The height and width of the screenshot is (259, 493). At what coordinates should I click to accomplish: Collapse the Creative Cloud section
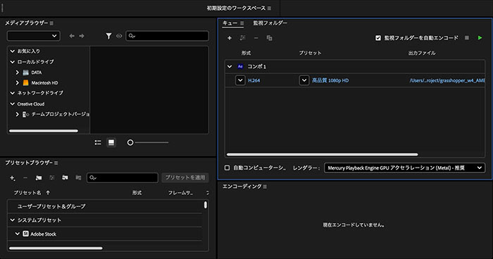(x=13, y=103)
